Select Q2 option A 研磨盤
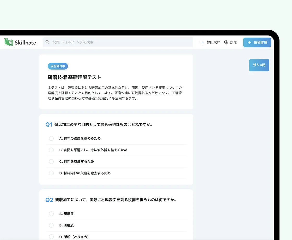 [x=51, y=214]
